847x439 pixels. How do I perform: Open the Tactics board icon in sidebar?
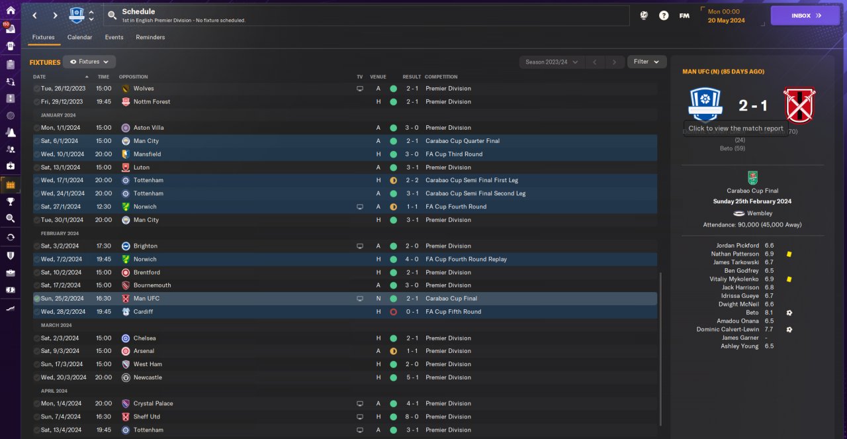[x=10, y=99]
